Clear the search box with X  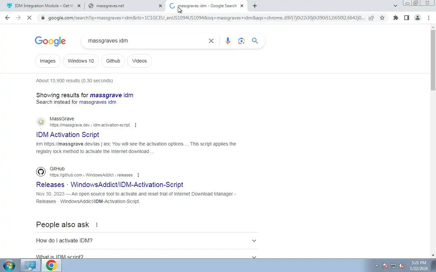pyautogui.click(x=211, y=41)
